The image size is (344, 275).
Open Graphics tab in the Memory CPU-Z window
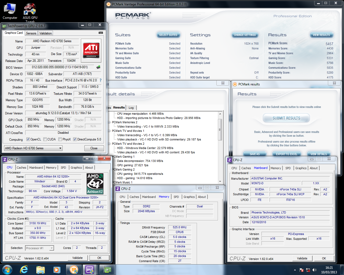189,197
